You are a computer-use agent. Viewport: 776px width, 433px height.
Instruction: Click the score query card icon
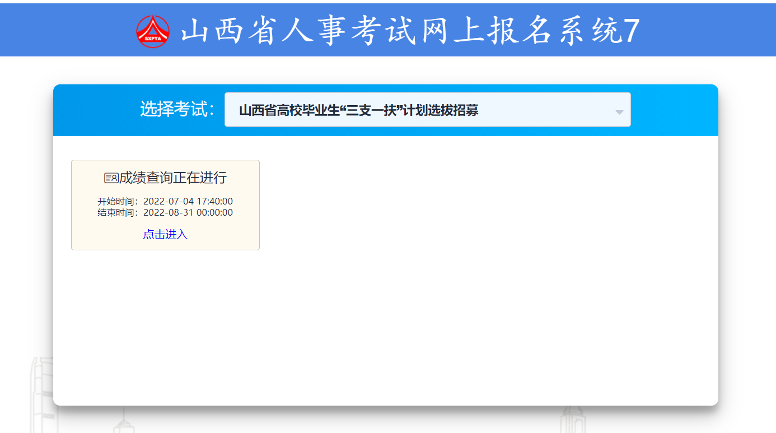(x=111, y=178)
